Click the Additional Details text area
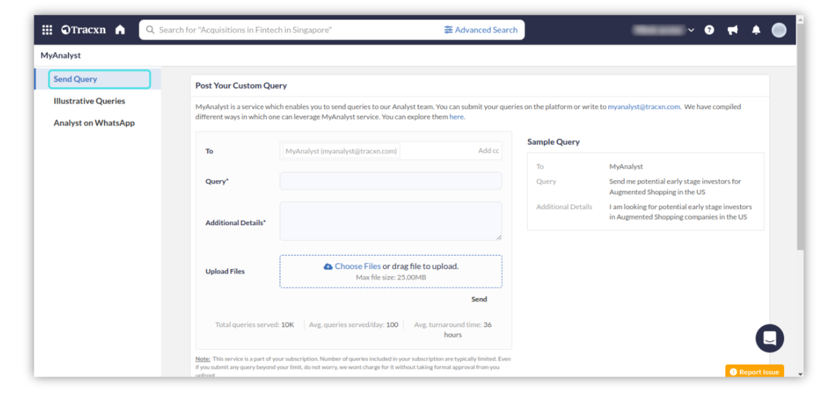This screenshot has width=824, height=393. 391,221
